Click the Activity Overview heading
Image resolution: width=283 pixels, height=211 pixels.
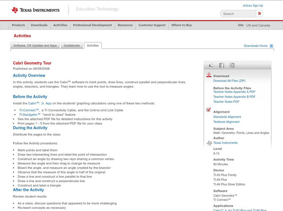(29, 76)
